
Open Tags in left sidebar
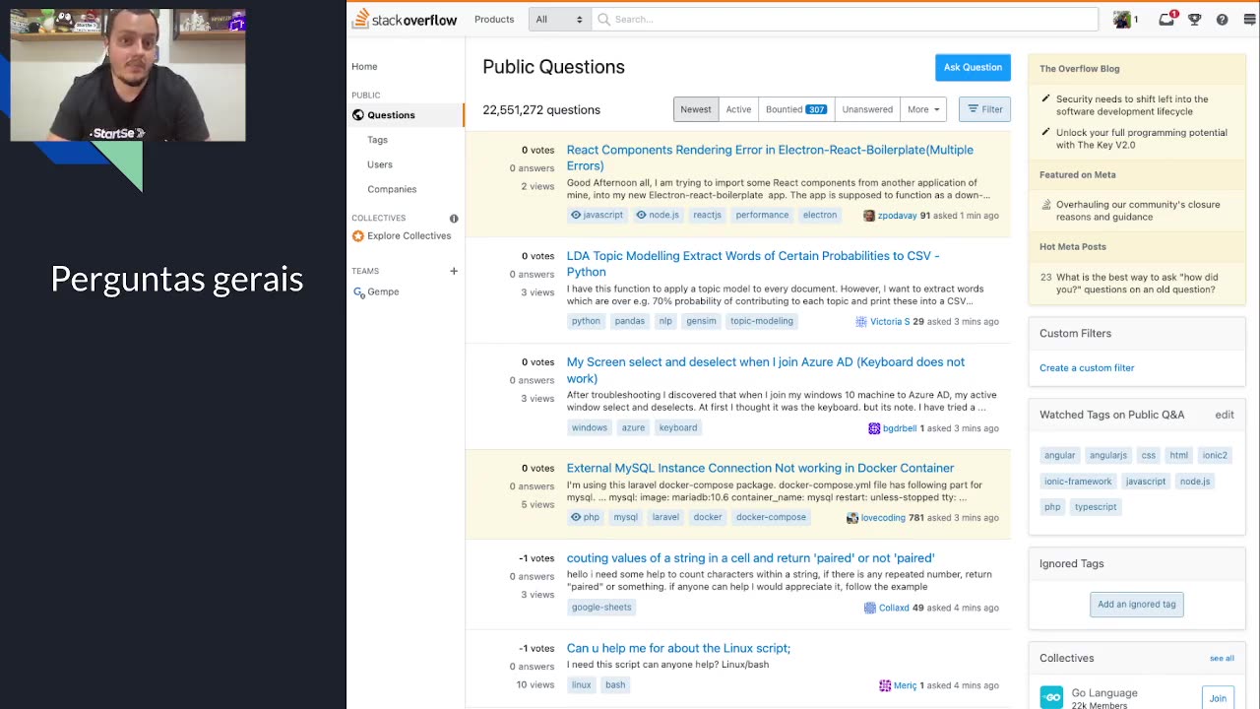tap(378, 140)
